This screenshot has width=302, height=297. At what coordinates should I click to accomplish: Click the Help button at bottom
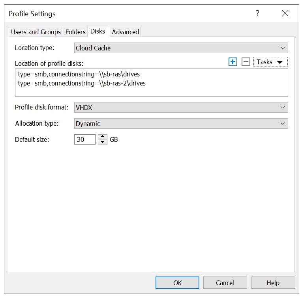273,283
